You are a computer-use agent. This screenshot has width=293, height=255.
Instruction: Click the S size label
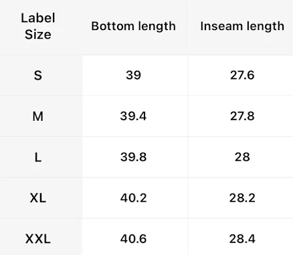pos(38,75)
